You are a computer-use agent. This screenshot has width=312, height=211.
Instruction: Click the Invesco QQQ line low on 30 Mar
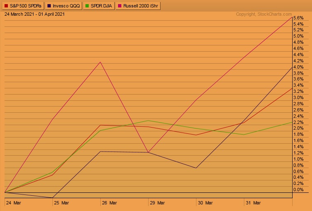(x=196, y=168)
